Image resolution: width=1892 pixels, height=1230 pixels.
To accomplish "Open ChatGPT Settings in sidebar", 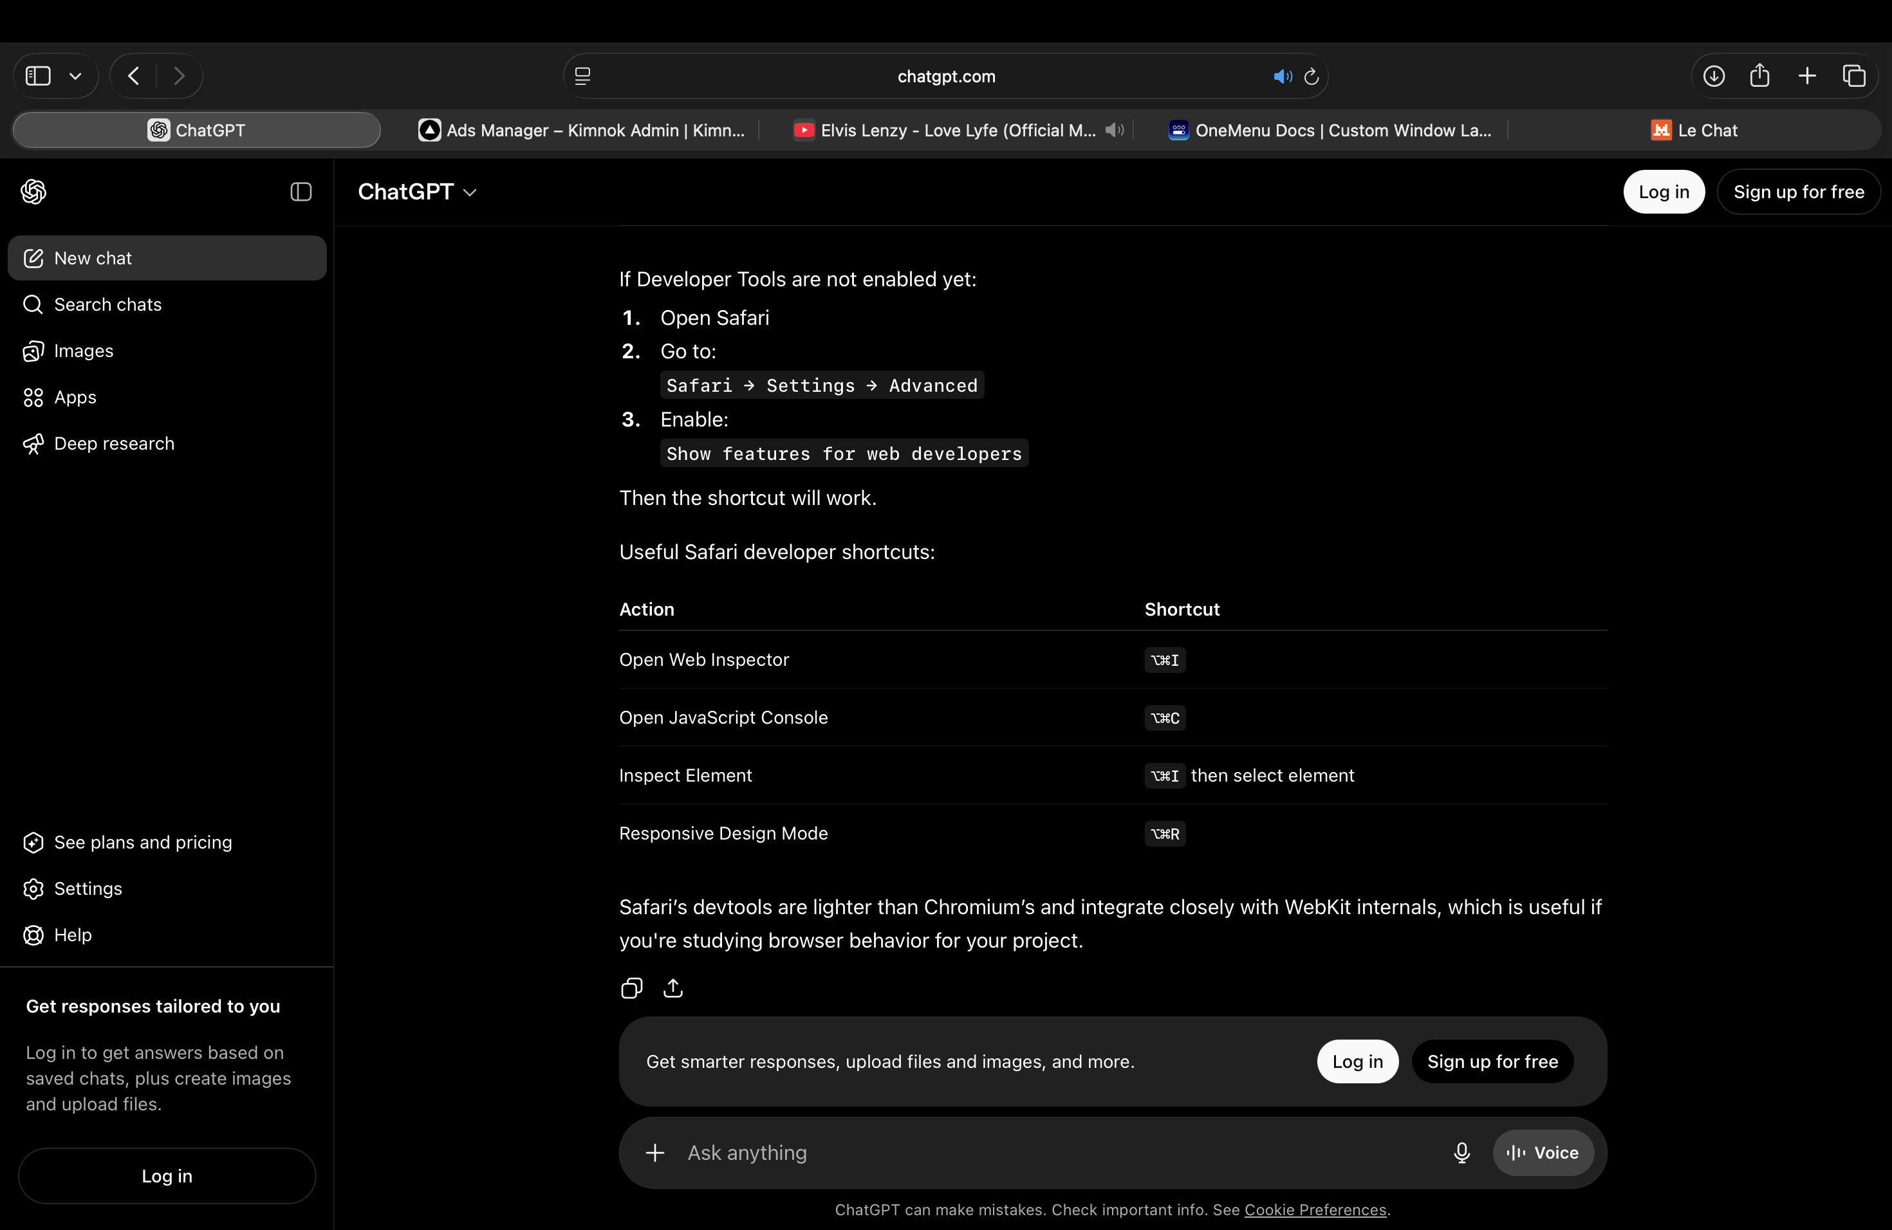I will pos(167,888).
